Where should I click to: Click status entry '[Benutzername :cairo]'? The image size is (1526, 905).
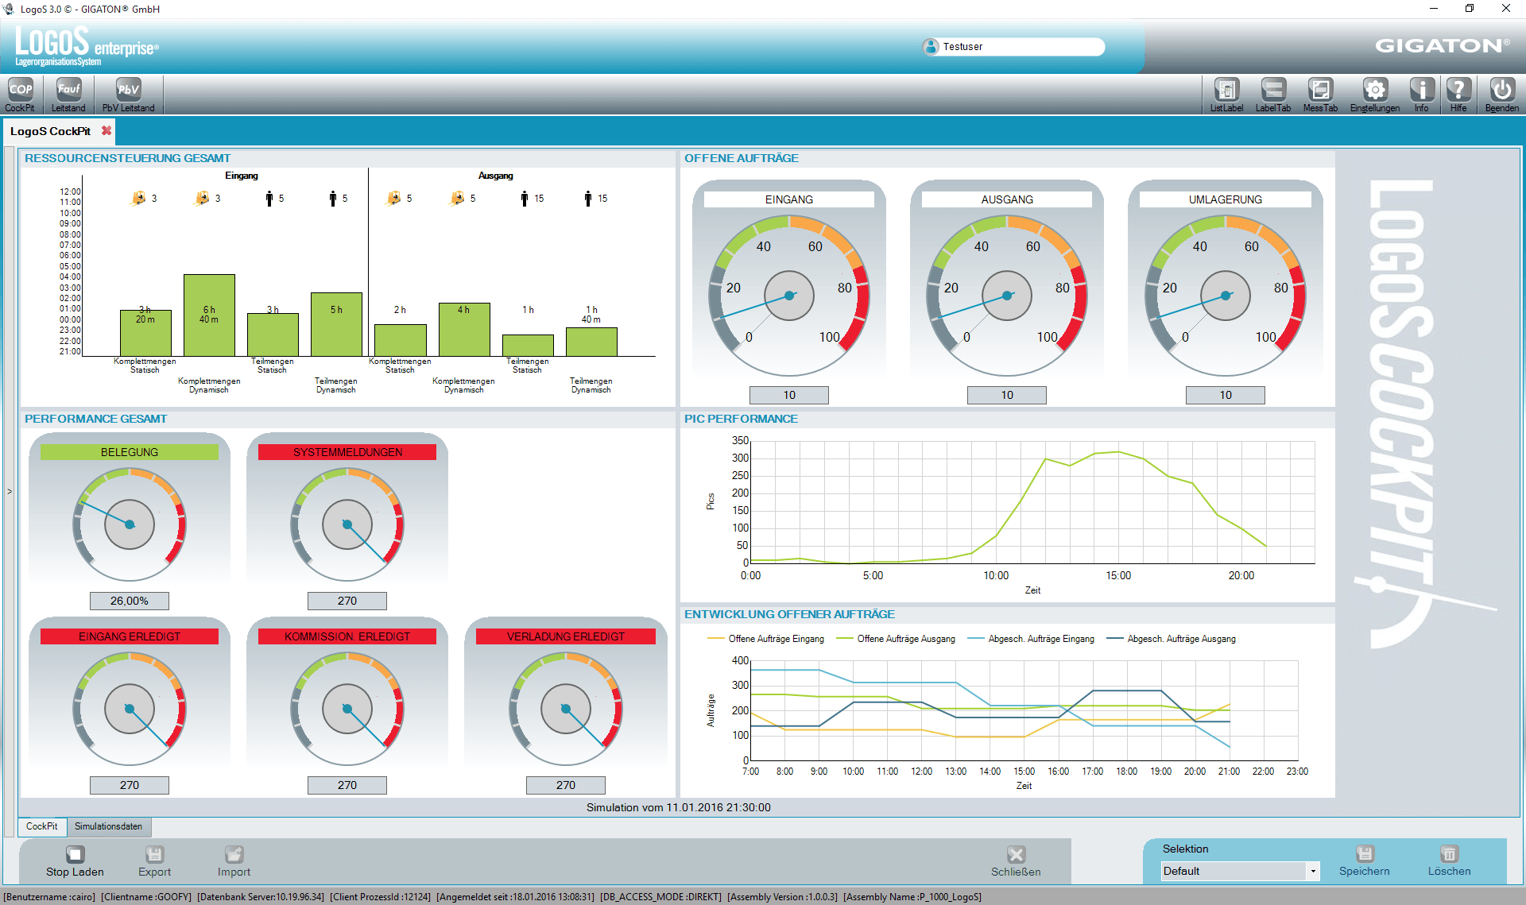point(49,897)
